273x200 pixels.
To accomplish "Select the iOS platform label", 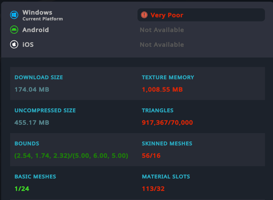I will click(28, 44).
